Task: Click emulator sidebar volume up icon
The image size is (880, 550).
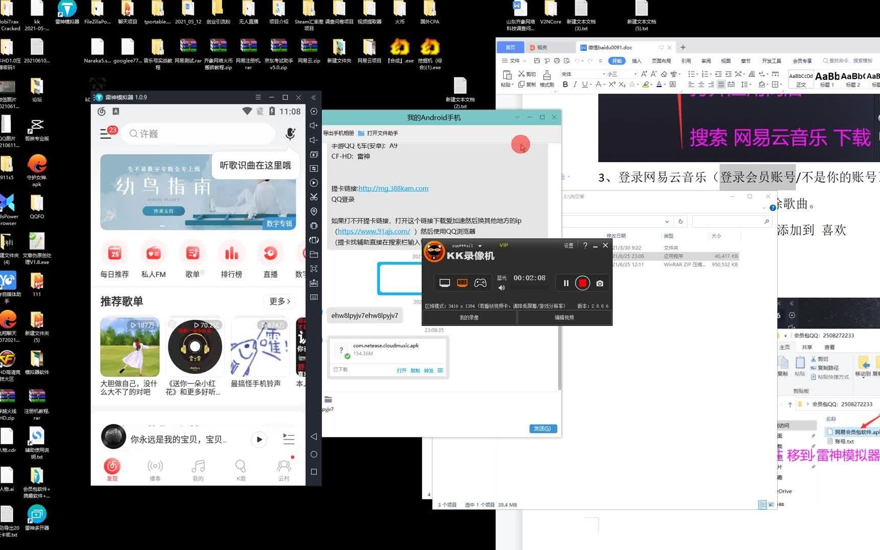Action: point(314,125)
